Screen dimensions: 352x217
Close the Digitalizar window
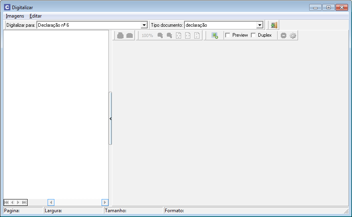[342, 8]
